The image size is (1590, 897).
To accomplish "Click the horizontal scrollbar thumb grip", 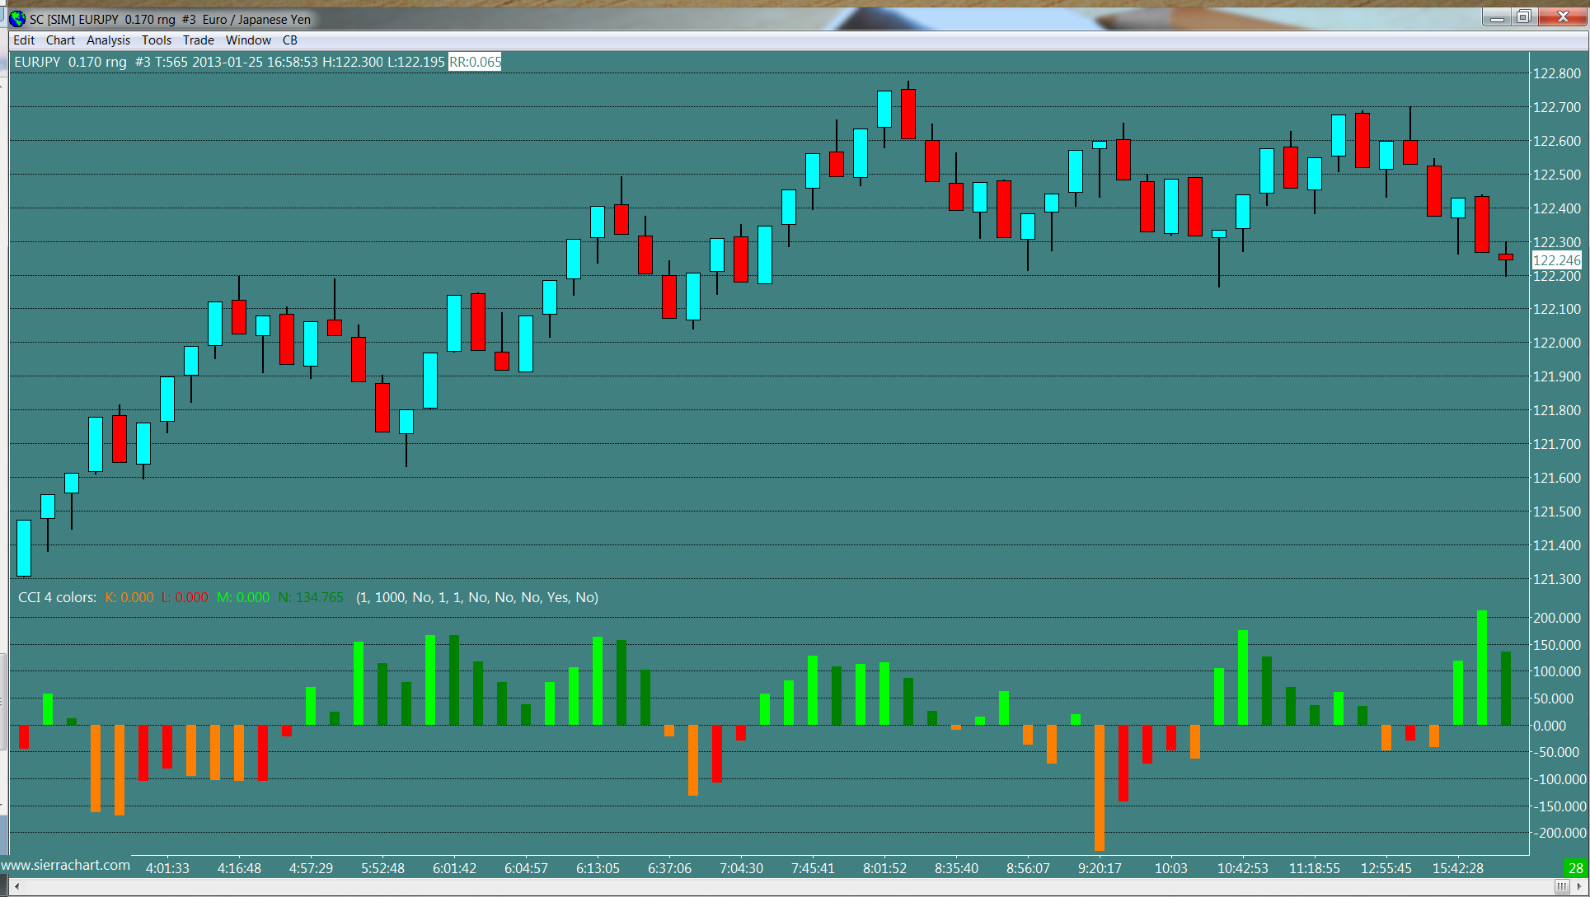I will tap(1562, 887).
